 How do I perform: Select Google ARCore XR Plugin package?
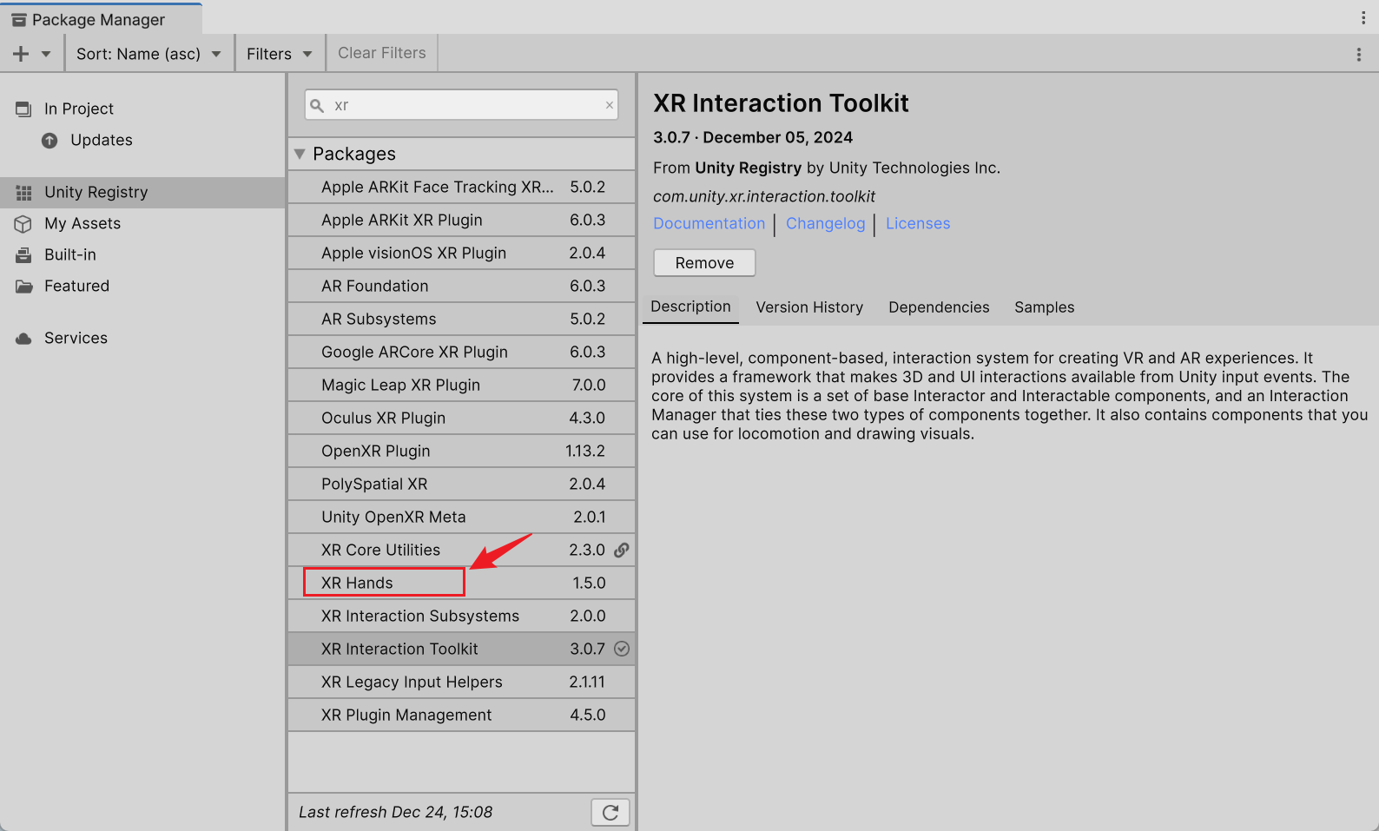(461, 352)
